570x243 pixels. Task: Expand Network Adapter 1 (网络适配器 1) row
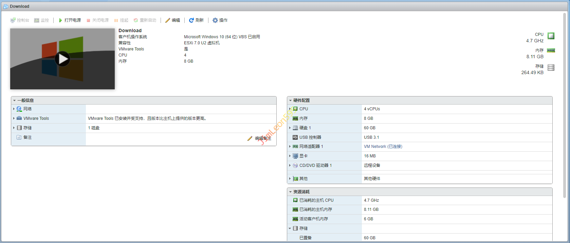pyautogui.click(x=290, y=147)
